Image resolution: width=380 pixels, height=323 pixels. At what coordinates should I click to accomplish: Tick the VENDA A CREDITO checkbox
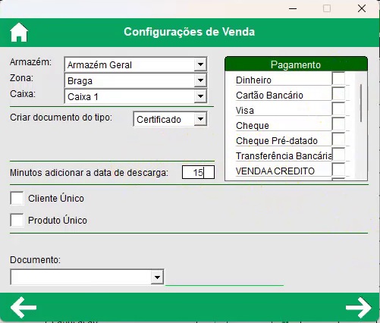coord(338,170)
